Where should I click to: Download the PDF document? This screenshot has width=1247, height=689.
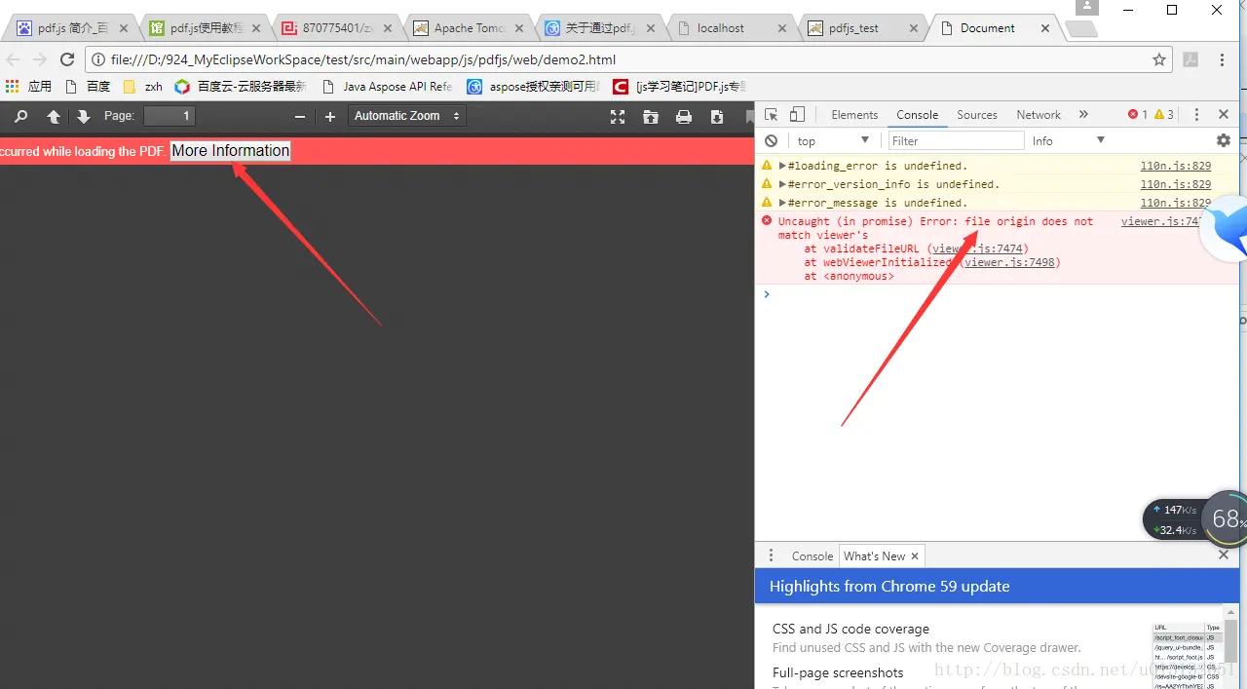[x=717, y=116]
